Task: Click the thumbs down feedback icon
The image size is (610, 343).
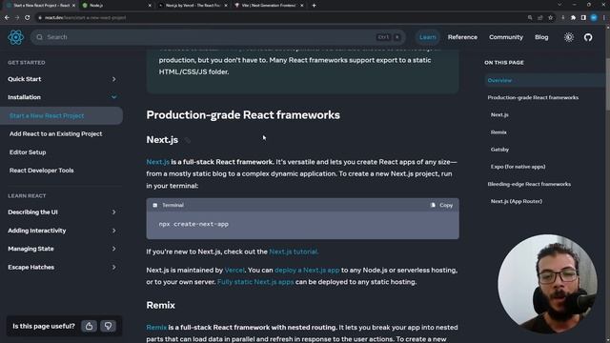Action: click(x=108, y=326)
